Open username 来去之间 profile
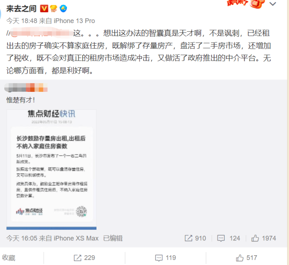This screenshot has height=265, width=289. (x=21, y=9)
